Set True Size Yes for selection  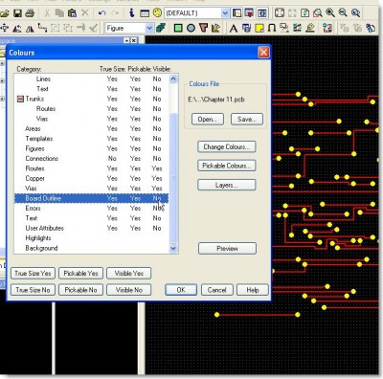(33, 274)
